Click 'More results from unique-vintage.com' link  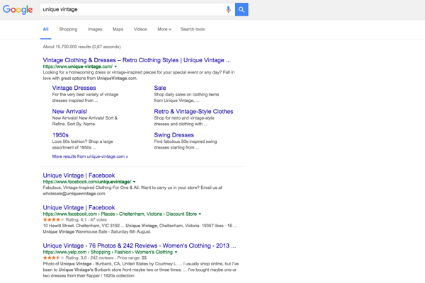coord(90,156)
